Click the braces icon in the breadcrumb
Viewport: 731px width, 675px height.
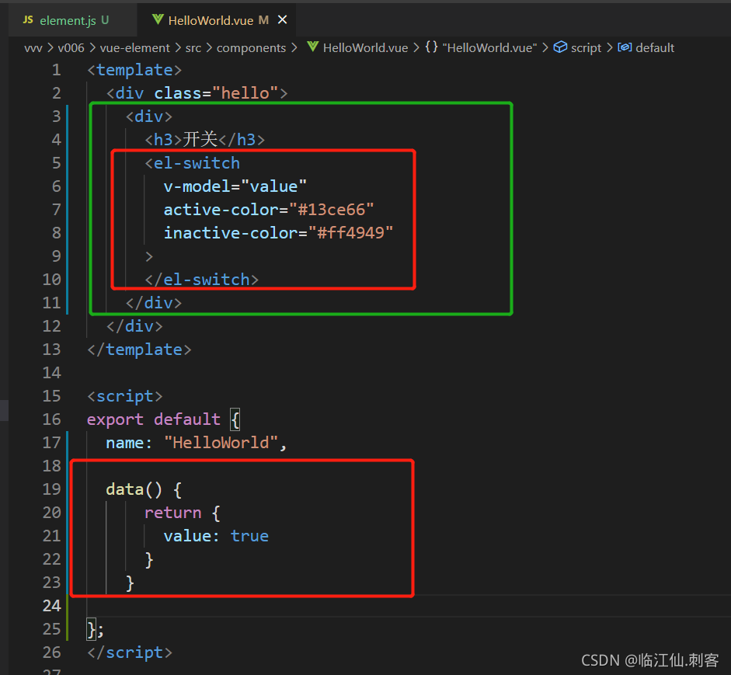432,47
